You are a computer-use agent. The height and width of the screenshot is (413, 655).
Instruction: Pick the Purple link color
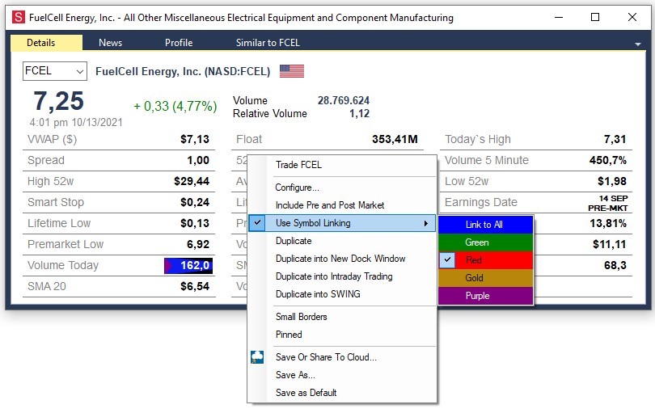pos(486,296)
